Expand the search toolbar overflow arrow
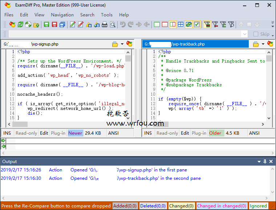The image size is (276, 210). pos(273,36)
